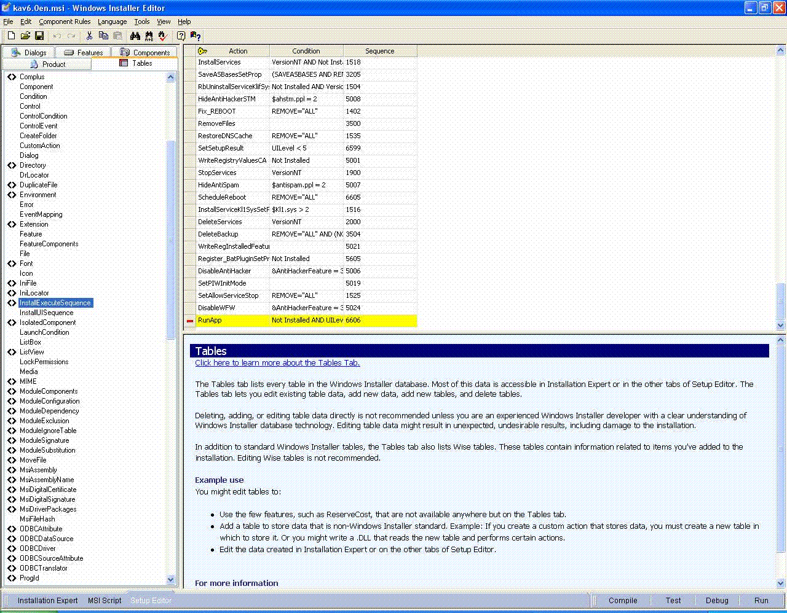Switch to Installation Expert view
787x613 pixels.
pyautogui.click(x=47, y=600)
